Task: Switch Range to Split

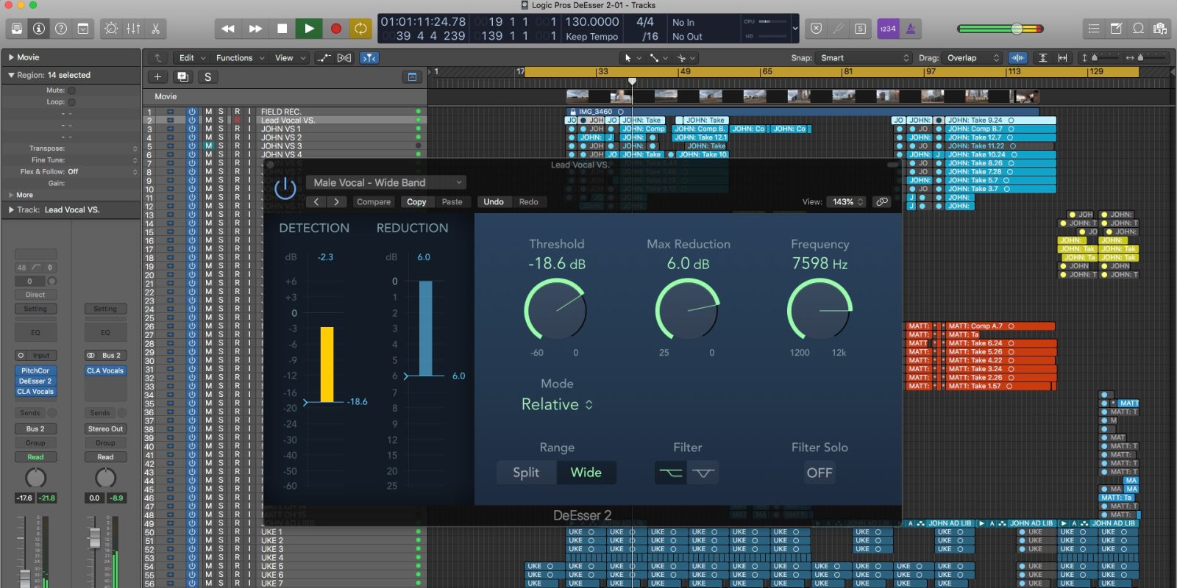Action: click(x=526, y=473)
